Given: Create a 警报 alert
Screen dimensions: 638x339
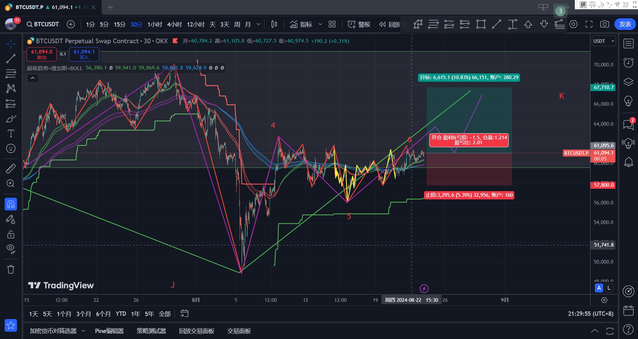Looking at the screenshot, I should pyautogui.click(x=359, y=24).
